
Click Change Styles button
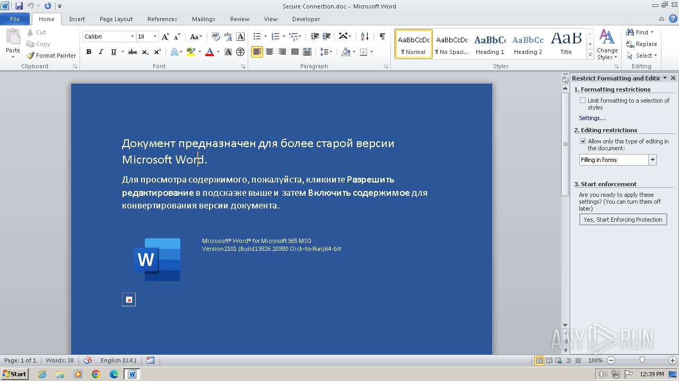coord(607,44)
